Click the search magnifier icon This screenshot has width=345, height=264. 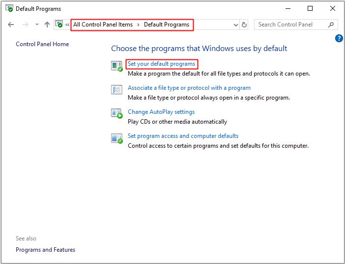click(331, 25)
